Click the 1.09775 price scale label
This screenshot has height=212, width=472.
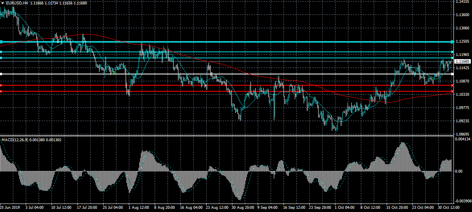(462, 107)
